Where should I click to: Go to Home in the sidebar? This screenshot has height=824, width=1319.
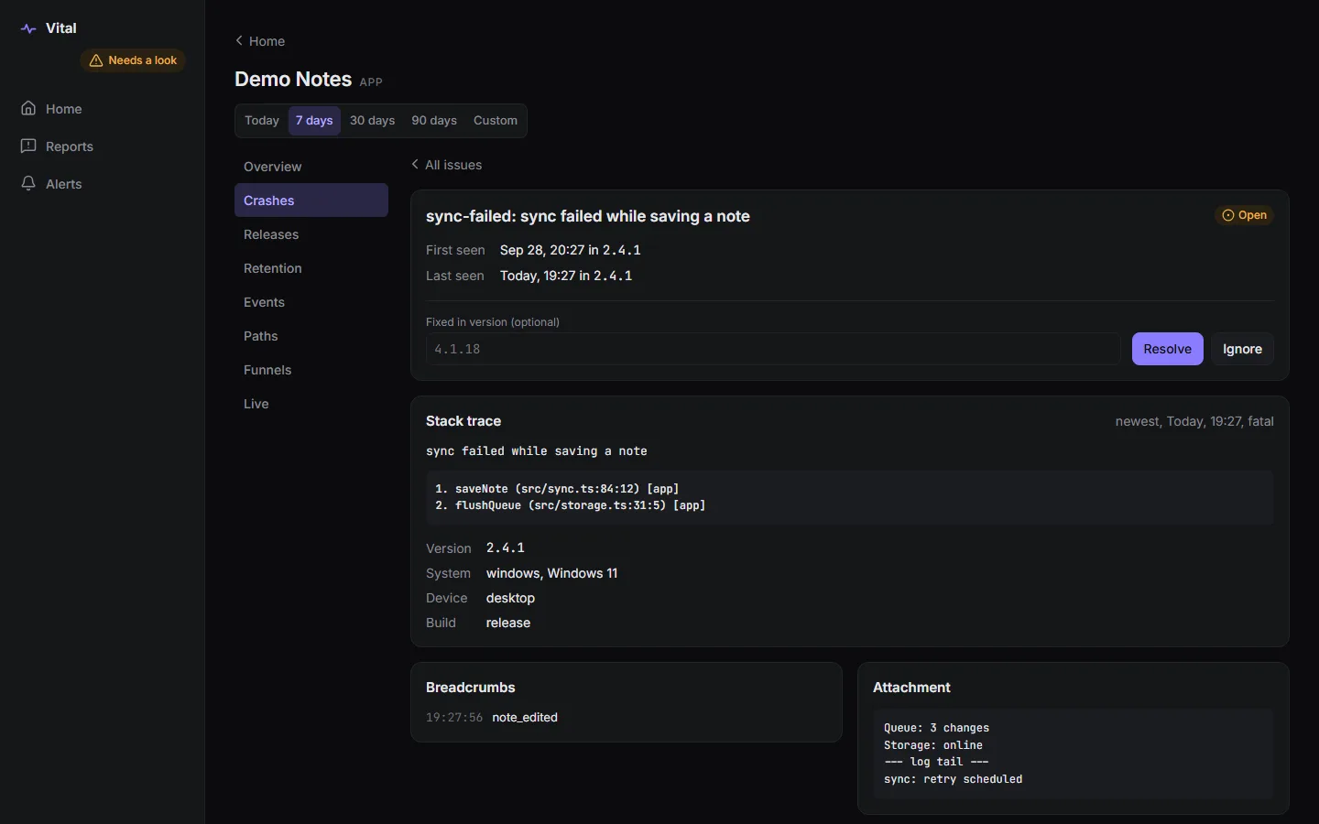(102, 109)
